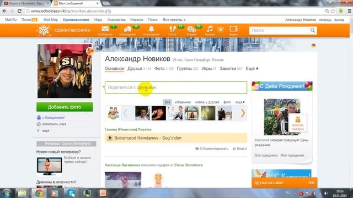Click the Windows Start button
Viewport: 353px width, 198px height.
coord(6,193)
